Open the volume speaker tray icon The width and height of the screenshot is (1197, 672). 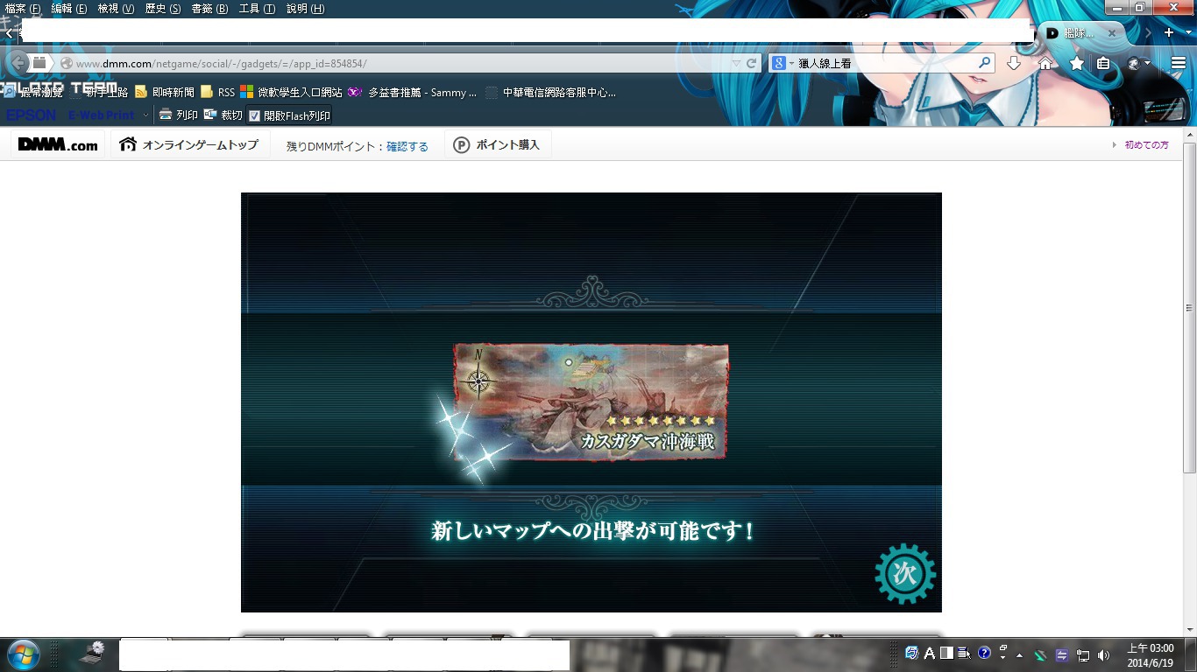tap(1103, 654)
